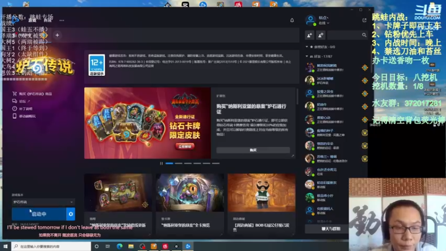Switch to the Games tab in the top navigation
Viewport: 446px width, 251px height.
(x=32, y=20)
